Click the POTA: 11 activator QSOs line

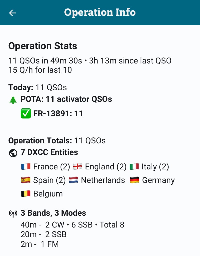pyautogui.click(x=66, y=99)
